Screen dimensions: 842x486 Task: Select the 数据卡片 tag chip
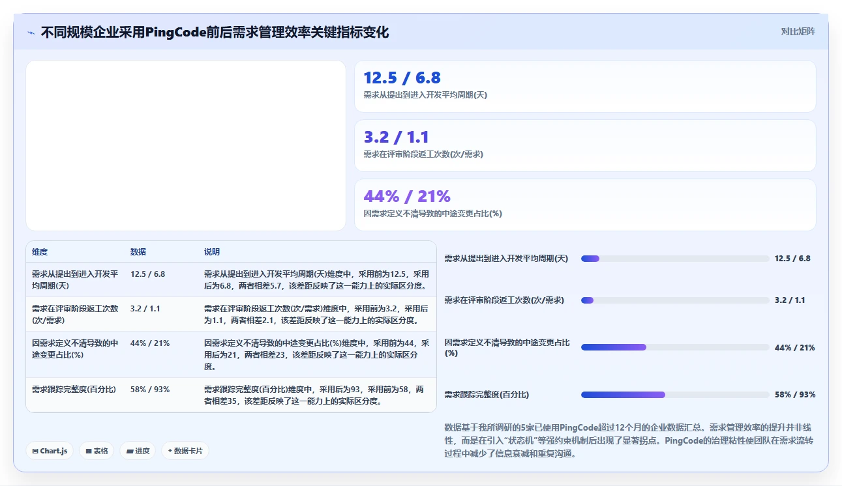click(185, 451)
